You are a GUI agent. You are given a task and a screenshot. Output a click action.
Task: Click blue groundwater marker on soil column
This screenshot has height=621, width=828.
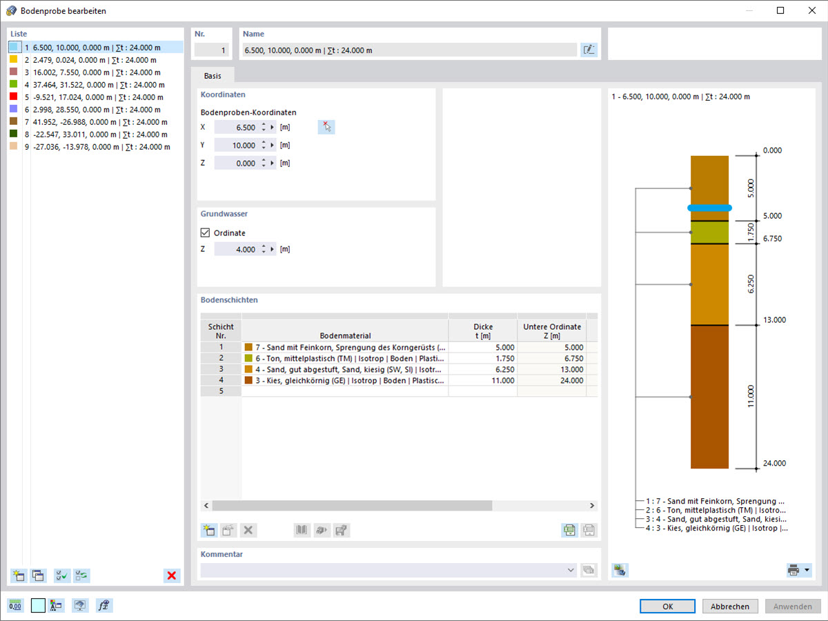click(709, 207)
